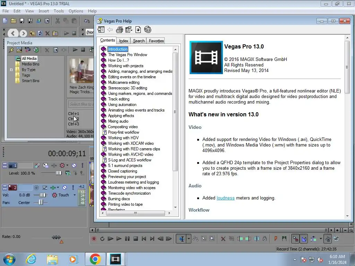
Task: Pause playback in the transport bar
Action: [x=127, y=239]
